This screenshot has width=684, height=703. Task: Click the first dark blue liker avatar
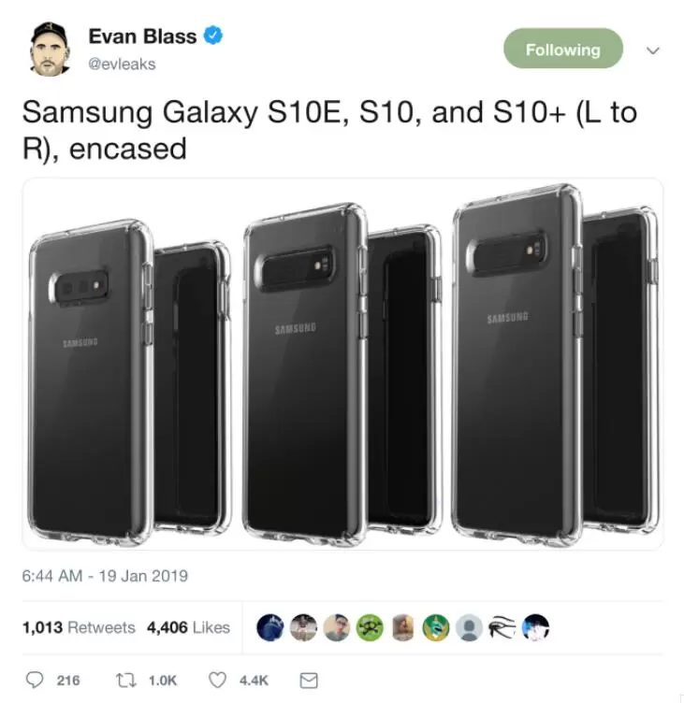[x=270, y=626]
